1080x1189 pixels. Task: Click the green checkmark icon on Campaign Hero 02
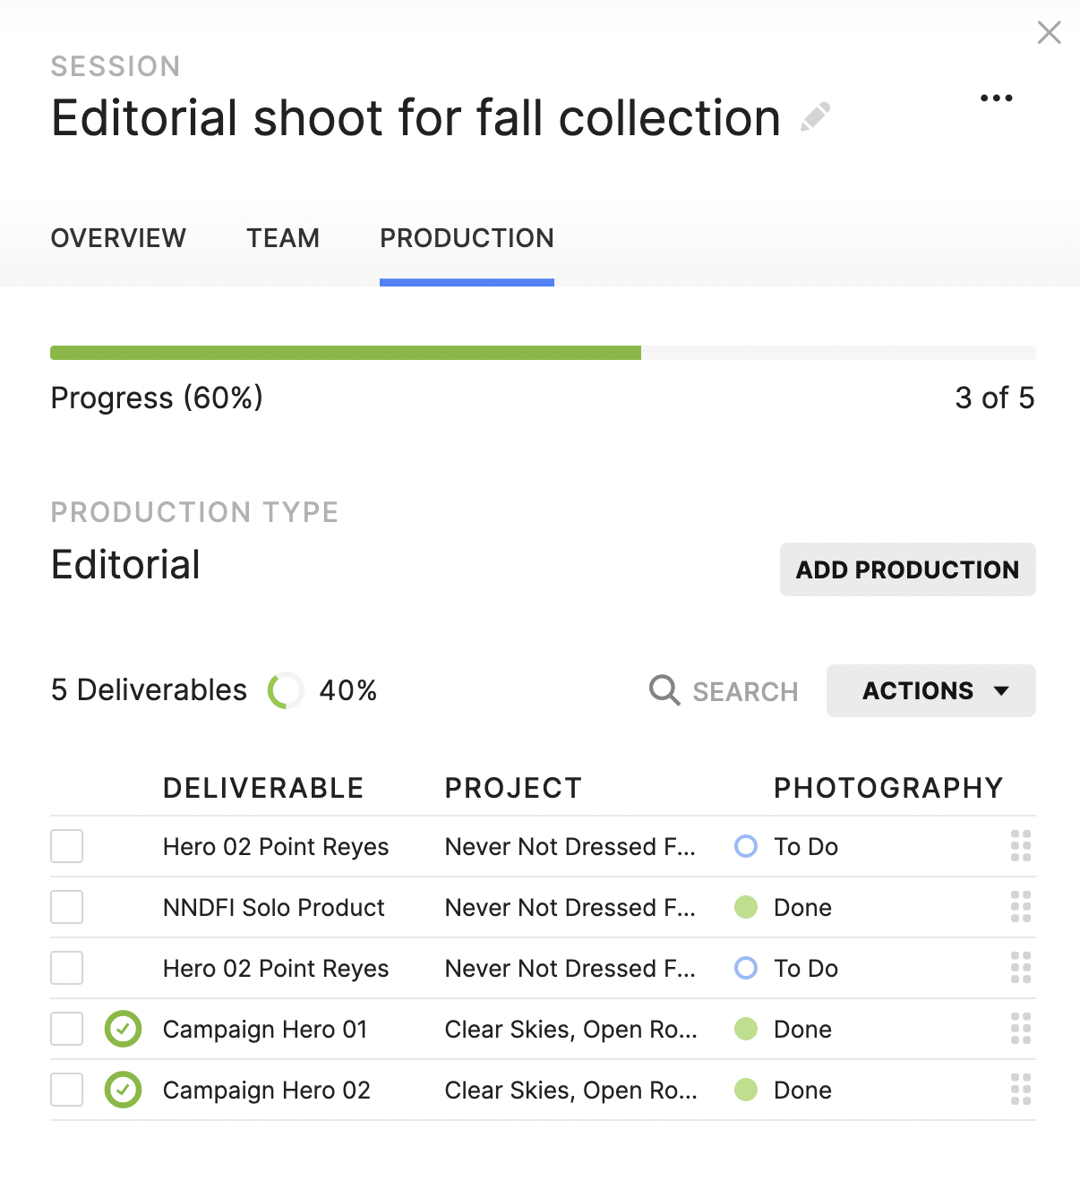click(123, 1090)
